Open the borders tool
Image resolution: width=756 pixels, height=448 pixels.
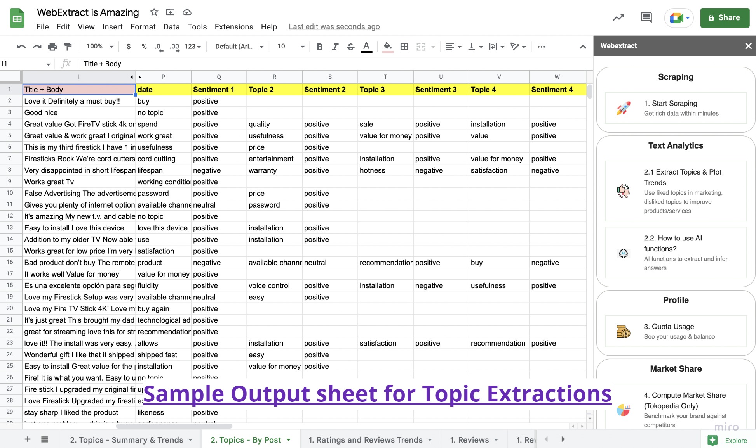(404, 47)
